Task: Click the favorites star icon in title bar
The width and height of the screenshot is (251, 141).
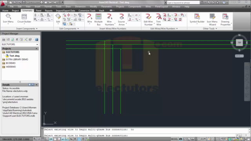Action: coord(217,3)
